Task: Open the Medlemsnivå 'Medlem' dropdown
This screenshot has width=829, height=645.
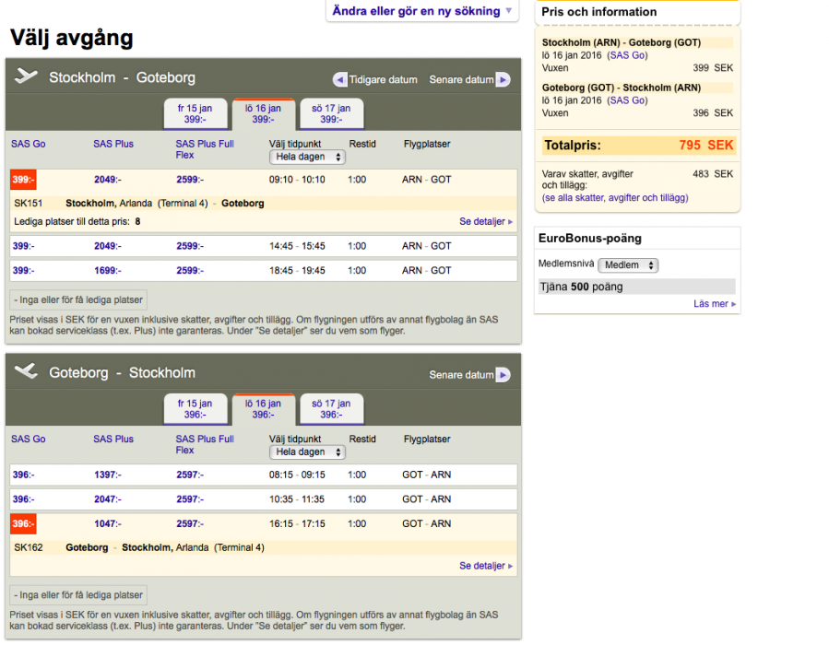Action: [x=628, y=265]
